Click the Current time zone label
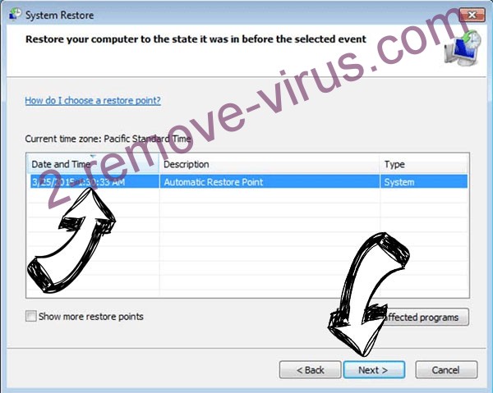 [x=108, y=139]
